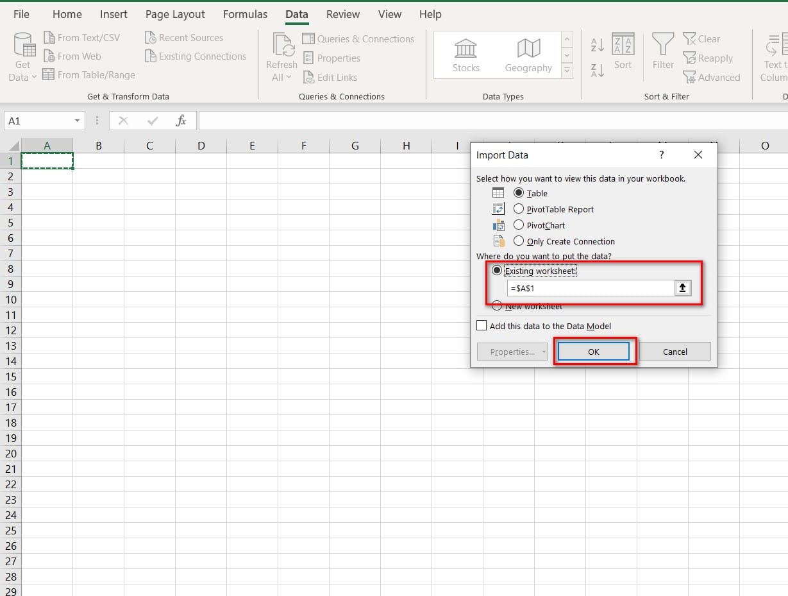Click the Sort A to Z icon
Image resolution: width=788 pixels, height=596 pixels.
(x=597, y=45)
